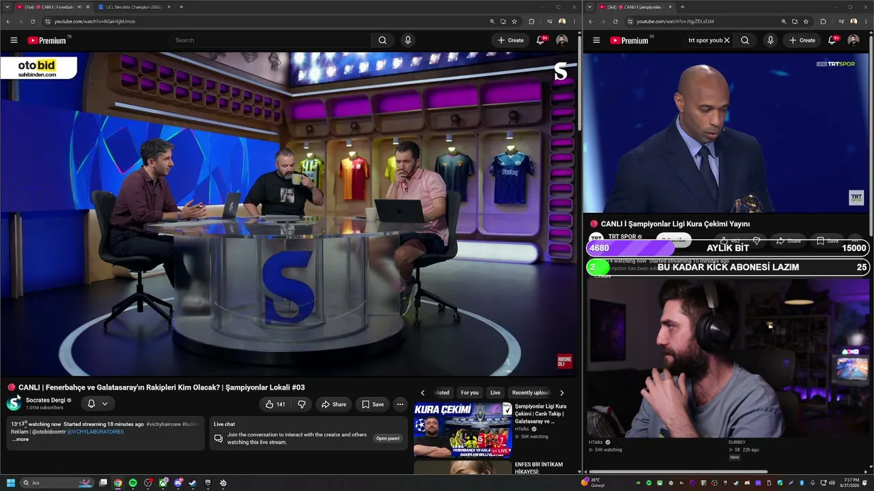
Task: Open the guide menu in left YouTube window
Action: click(14, 40)
